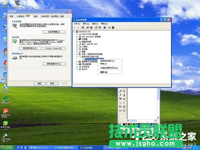Choose 属性 from the context menu
Screen dimensions: 200x150
110,72
